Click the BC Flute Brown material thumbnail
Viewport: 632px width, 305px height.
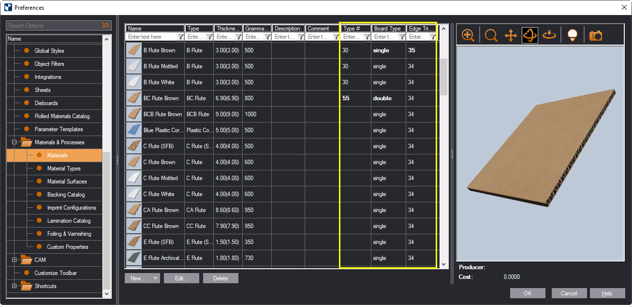(x=134, y=98)
